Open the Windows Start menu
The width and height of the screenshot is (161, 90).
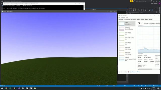[2, 88]
